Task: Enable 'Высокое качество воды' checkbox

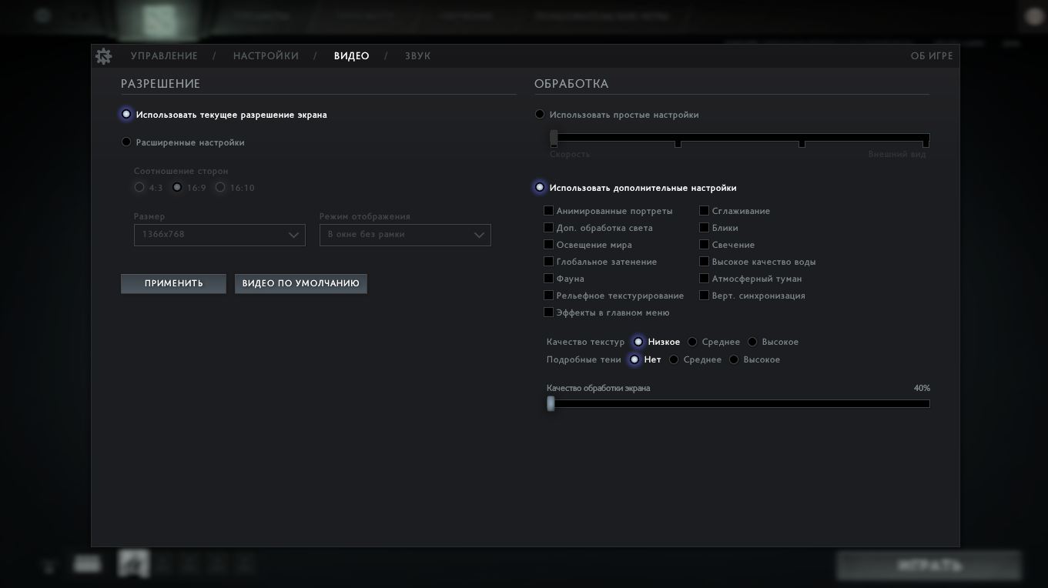Action: 704,262
